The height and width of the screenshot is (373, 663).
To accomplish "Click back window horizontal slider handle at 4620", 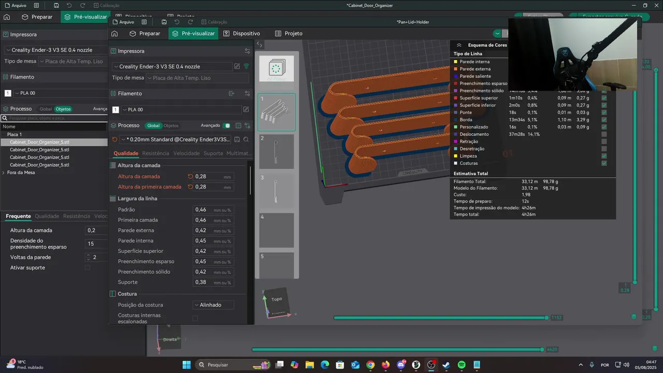I will coord(542,350).
